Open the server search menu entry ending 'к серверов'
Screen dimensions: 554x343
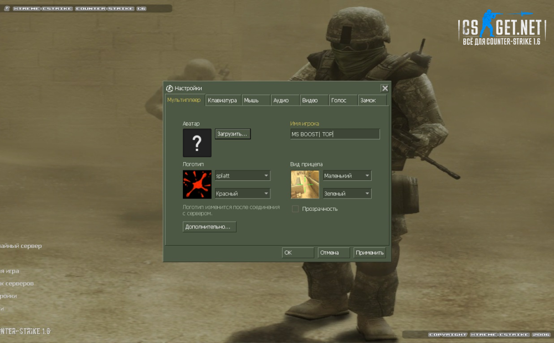17,283
